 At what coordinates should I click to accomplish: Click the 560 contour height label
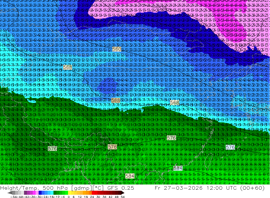point(117,49)
